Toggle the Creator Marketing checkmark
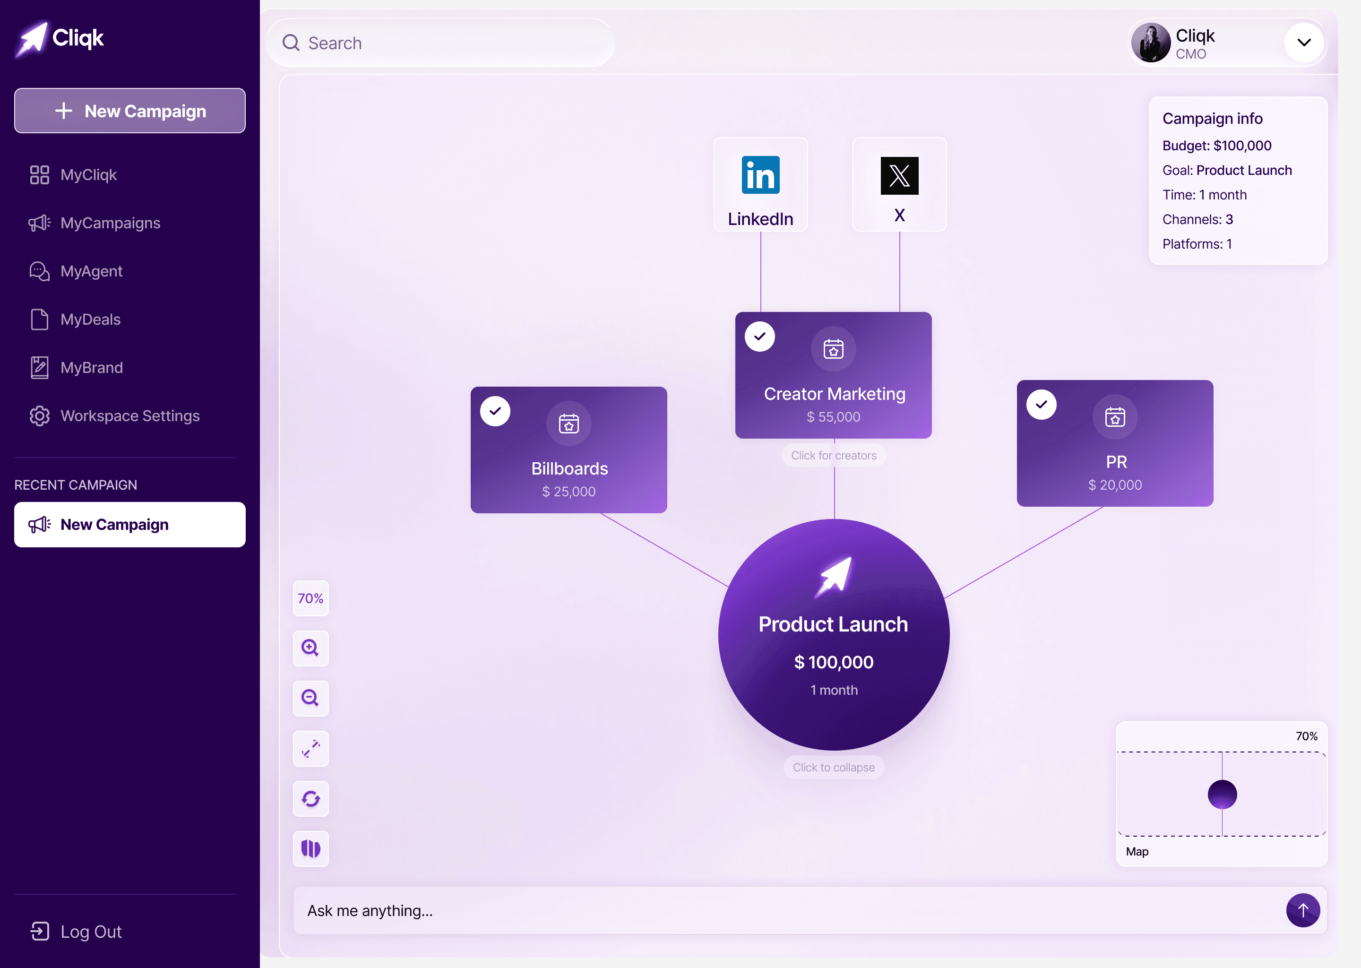 click(759, 336)
